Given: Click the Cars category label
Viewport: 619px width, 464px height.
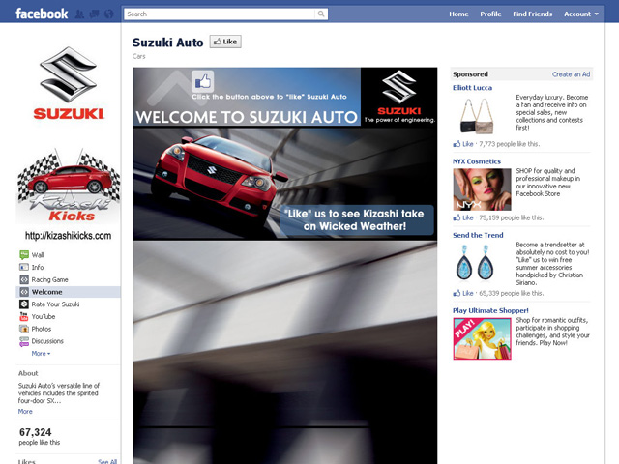Looking at the screenshot, I should tap(138, 56).
